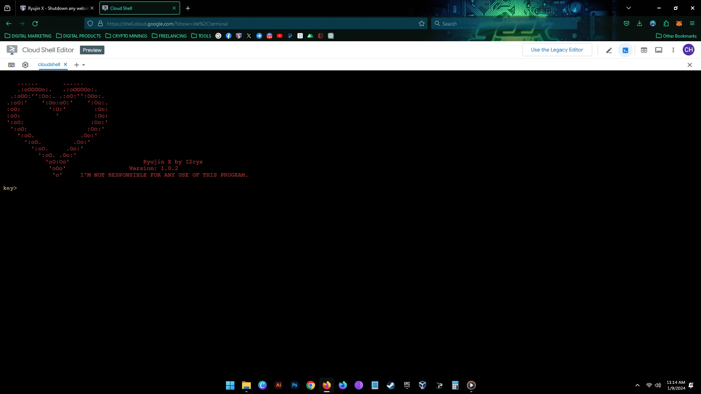Open the Telegram bookmark icon
This screenshot has height=394, width=701.
(259, 36)
